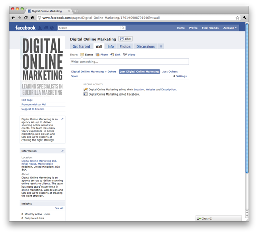The width and height of the screenshot is (258, 234).
Task: Click Promote with an Ad link
Action: 33,104
